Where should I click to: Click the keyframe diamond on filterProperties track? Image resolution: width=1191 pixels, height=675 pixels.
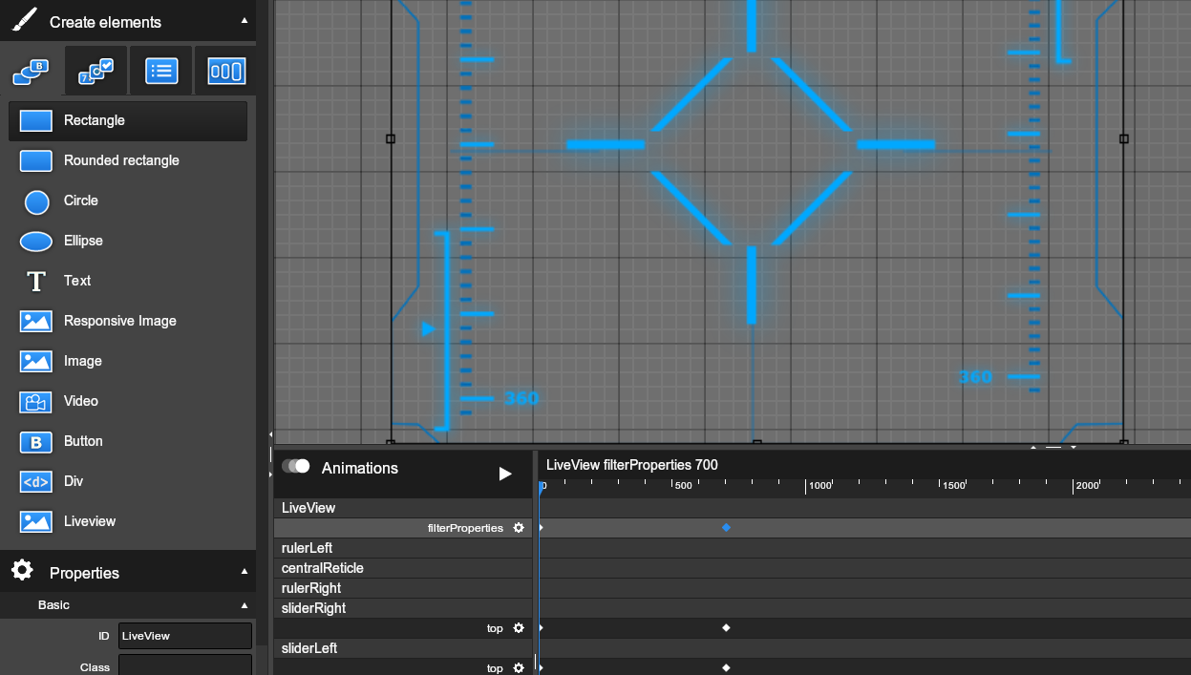pyautogui.click(x=726, y=527)
